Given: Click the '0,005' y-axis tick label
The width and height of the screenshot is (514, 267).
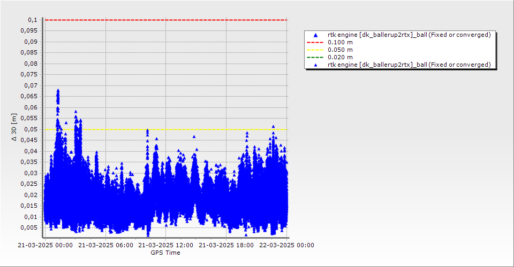Looking at the screenshot, I should click(x=29, y=228).
